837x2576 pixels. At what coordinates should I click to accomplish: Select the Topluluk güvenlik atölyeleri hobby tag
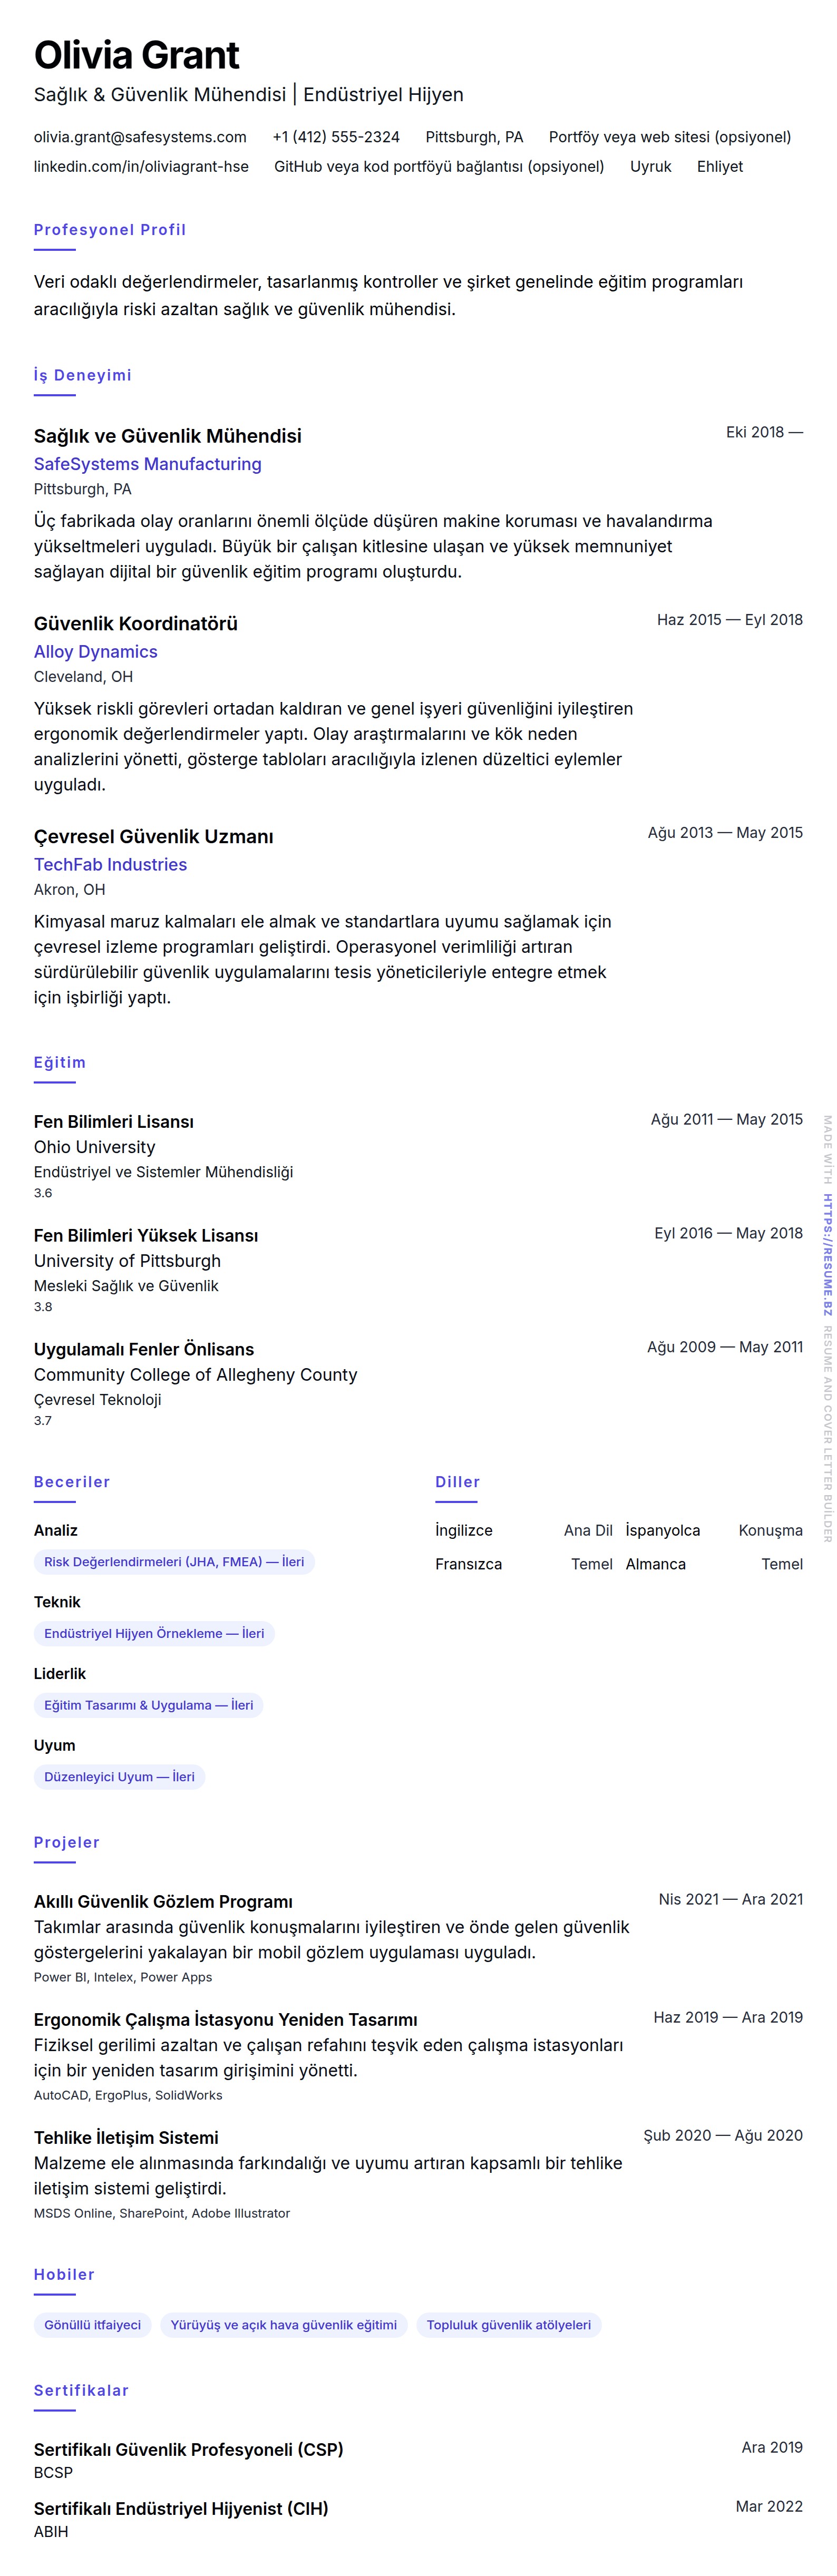point(508,2325)
